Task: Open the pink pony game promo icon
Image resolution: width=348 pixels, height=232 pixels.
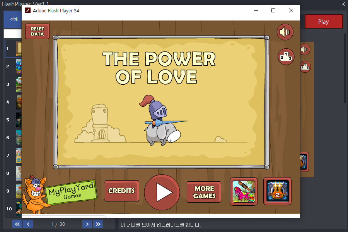Action: 244,191
